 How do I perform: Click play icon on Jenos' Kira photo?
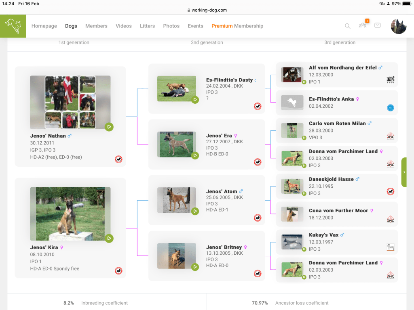pyautogui.click(x=109, y=238)
